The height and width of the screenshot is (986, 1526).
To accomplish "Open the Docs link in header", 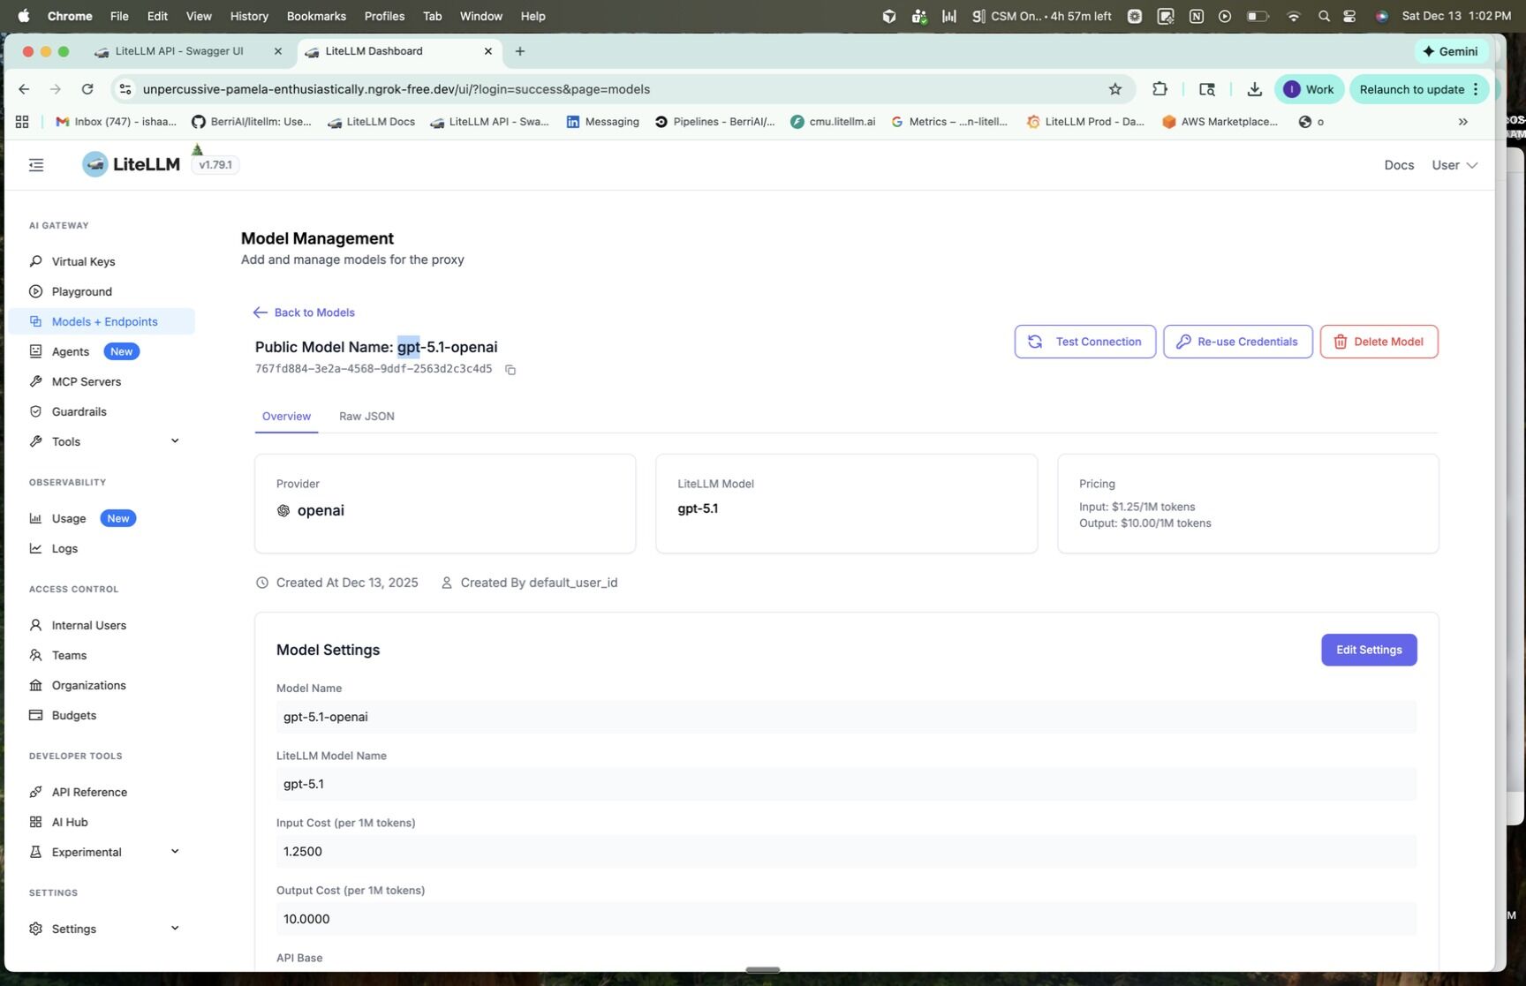I will (1399, 165).
